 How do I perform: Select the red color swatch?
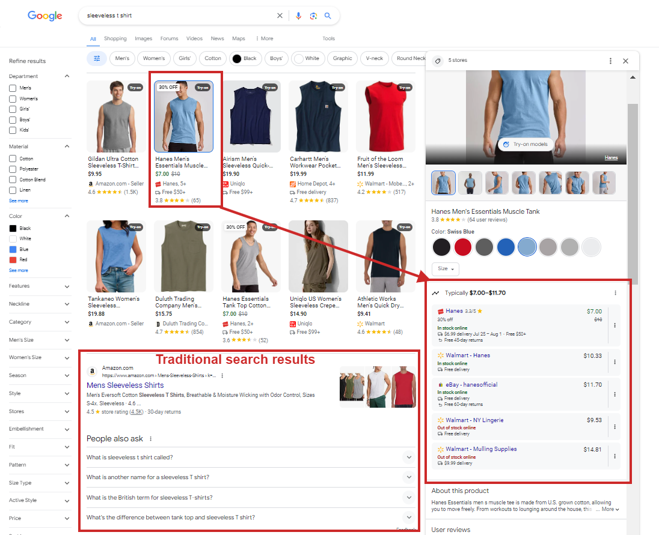[x=463, y=247]
